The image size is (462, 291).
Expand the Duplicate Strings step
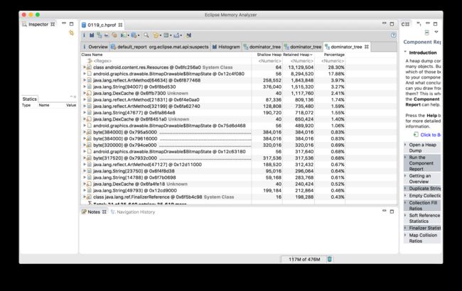coord(405,188)
